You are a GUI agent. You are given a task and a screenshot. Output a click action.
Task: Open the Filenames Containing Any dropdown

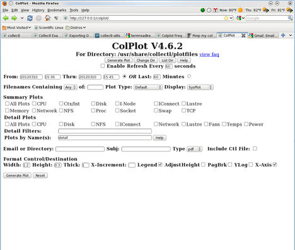click(x=71, y=87)
